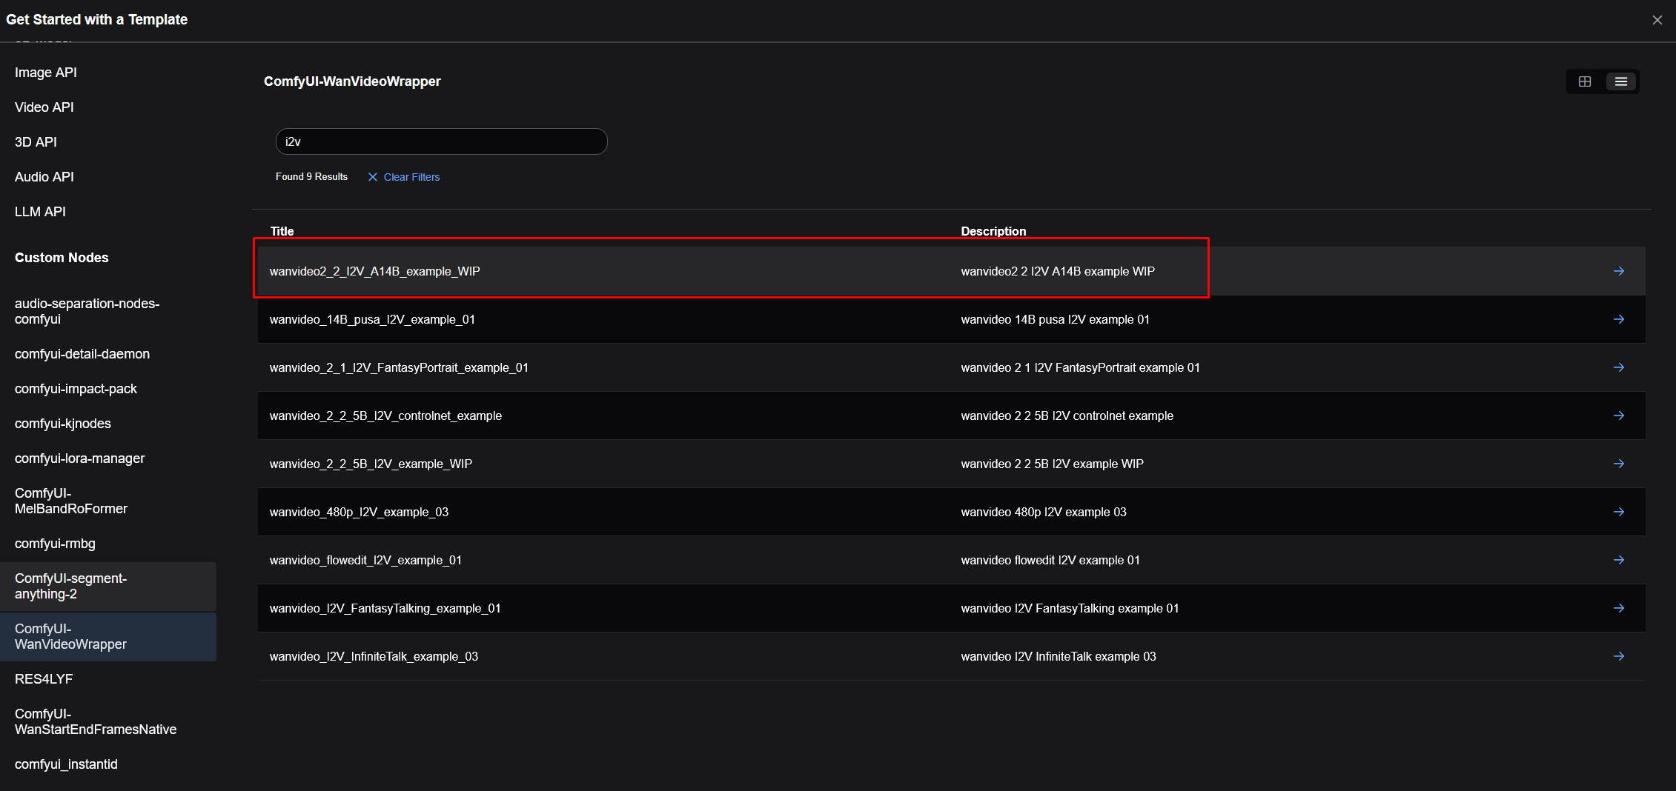
Task: Clear Filters link under search box
Action: [x=411, y=177]
